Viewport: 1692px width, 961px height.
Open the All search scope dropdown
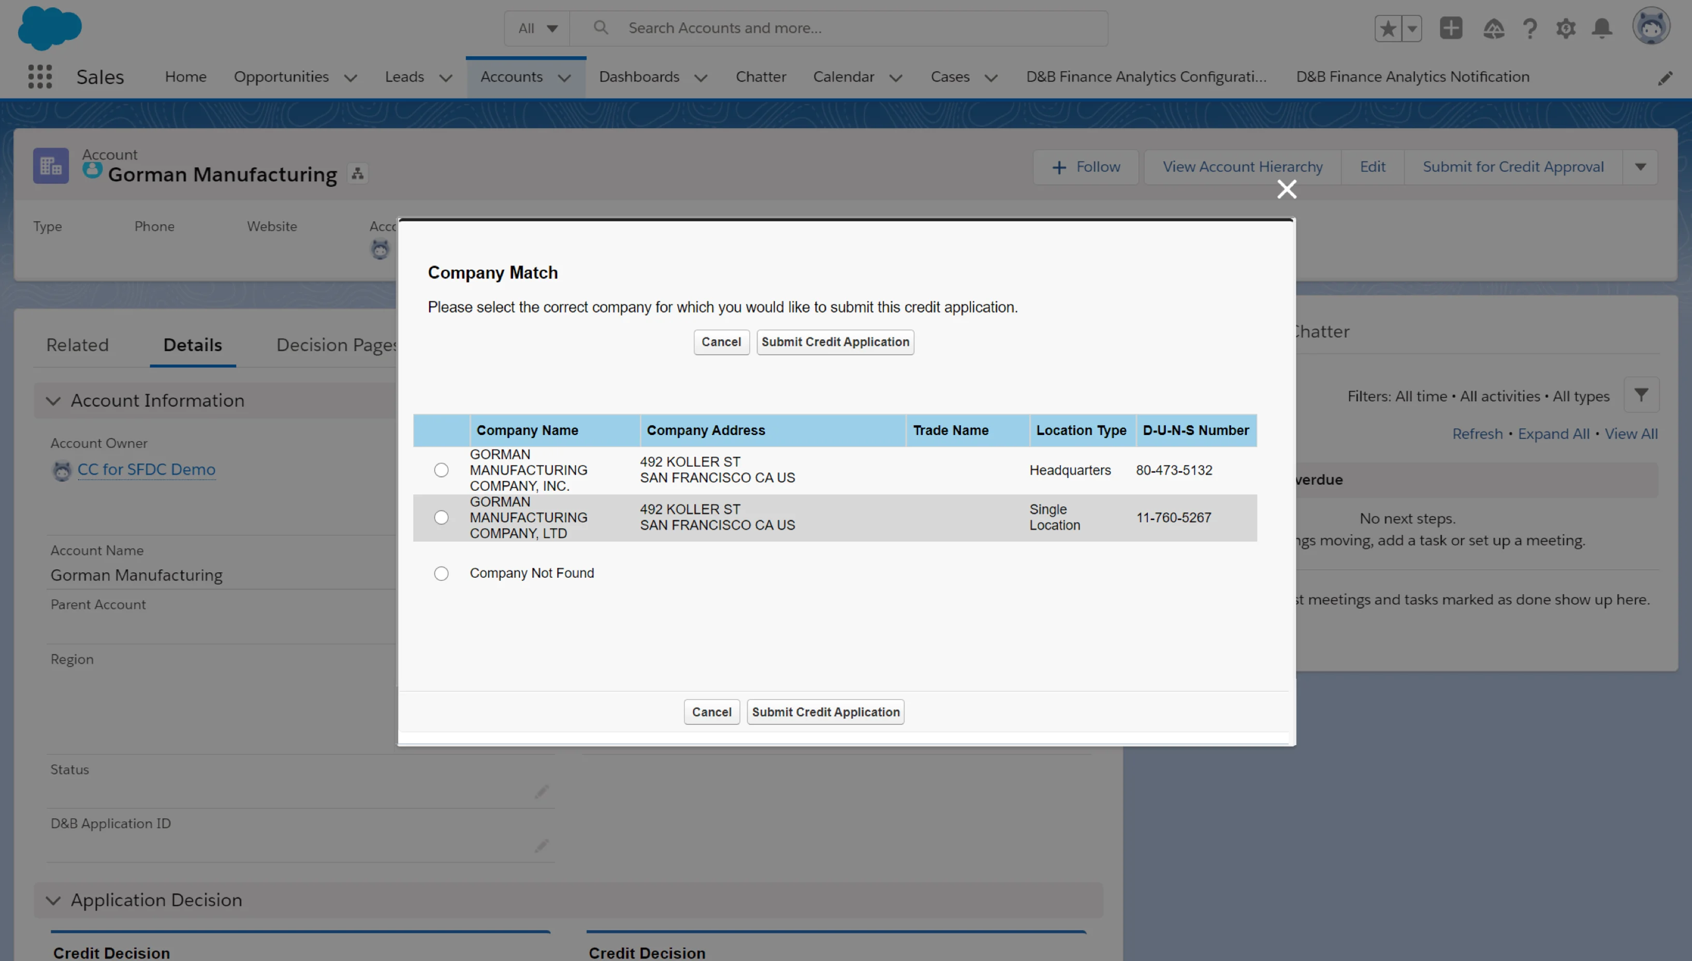537,28
